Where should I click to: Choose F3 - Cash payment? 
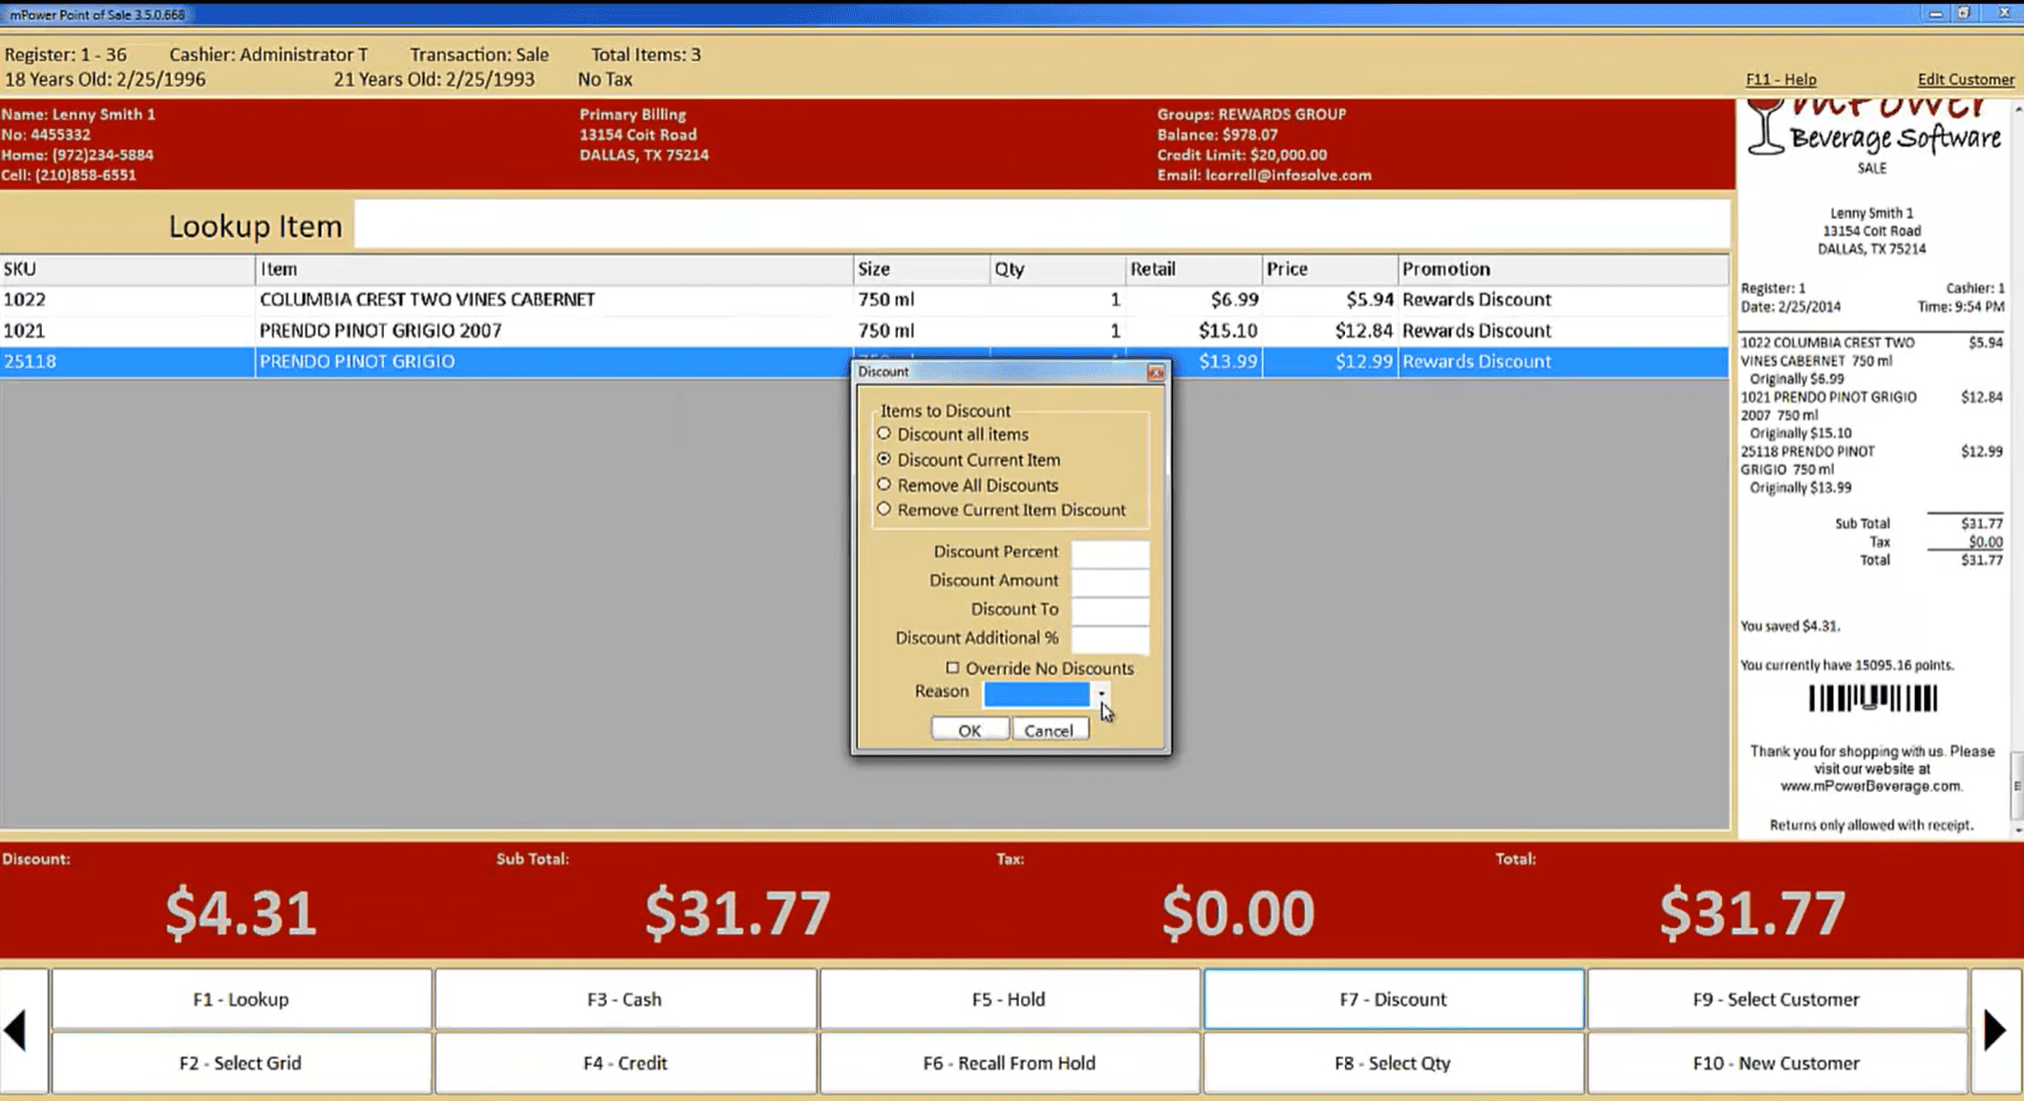[625, 999]
